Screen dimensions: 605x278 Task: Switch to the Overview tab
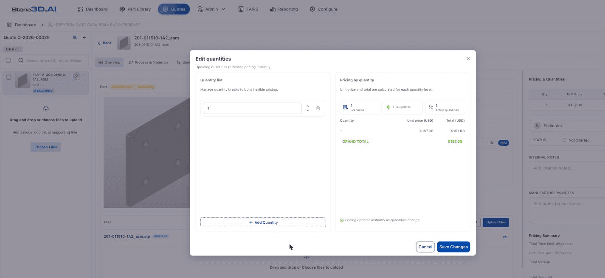(109, 62)
